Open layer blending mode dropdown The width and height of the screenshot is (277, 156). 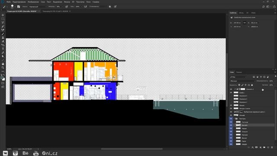[242, 81]
